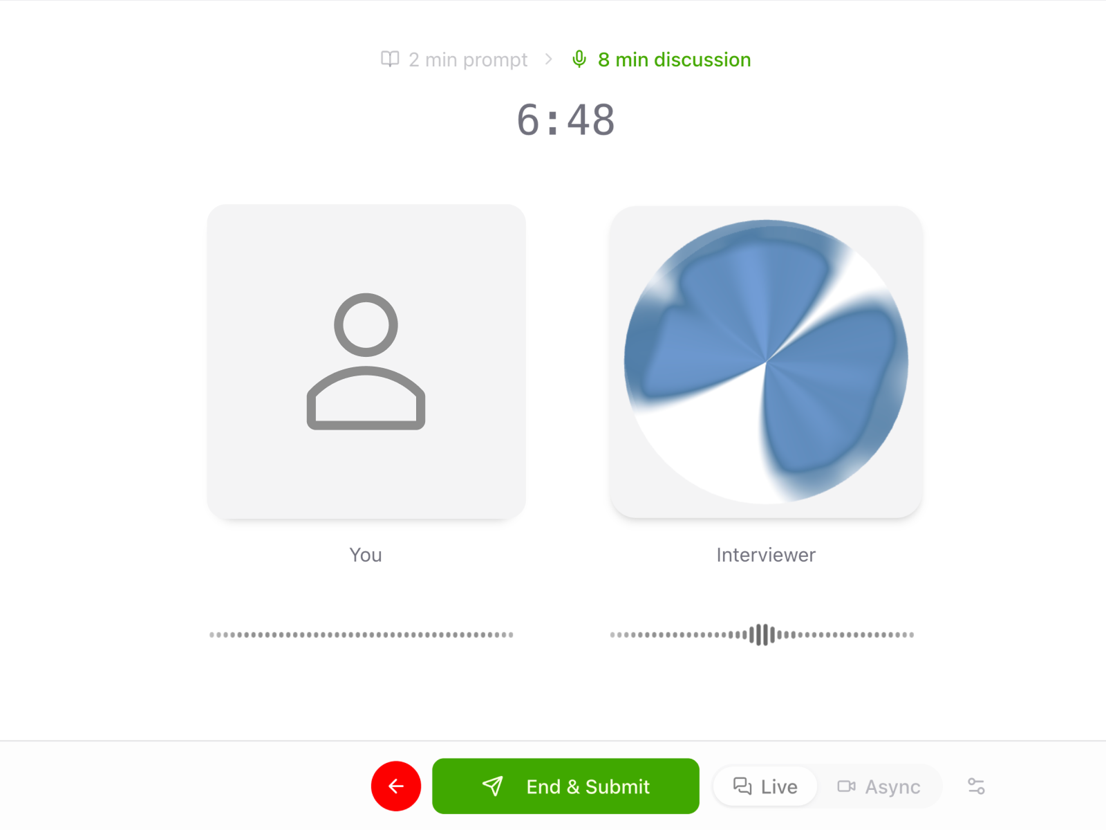Click the red back arrow button
Viewport: 1106px width, 830px height.
click(x=396, y=786)
